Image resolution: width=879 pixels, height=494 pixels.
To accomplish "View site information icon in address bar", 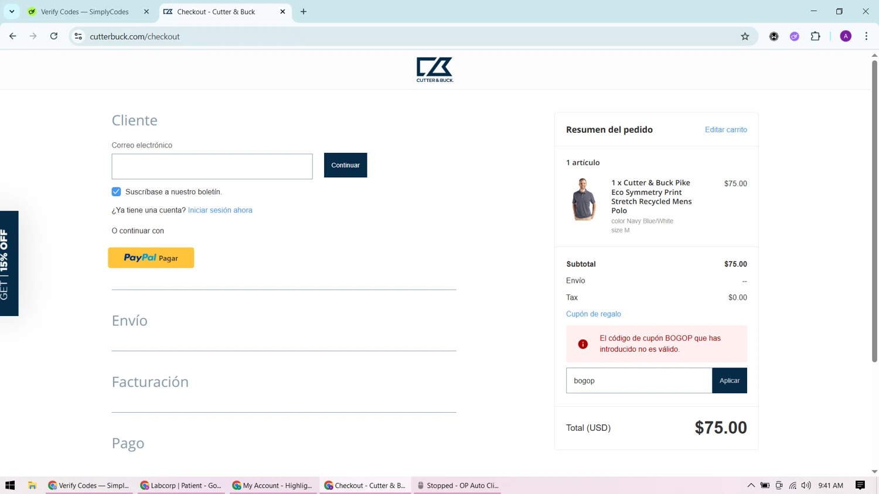I will coord(78,36).
